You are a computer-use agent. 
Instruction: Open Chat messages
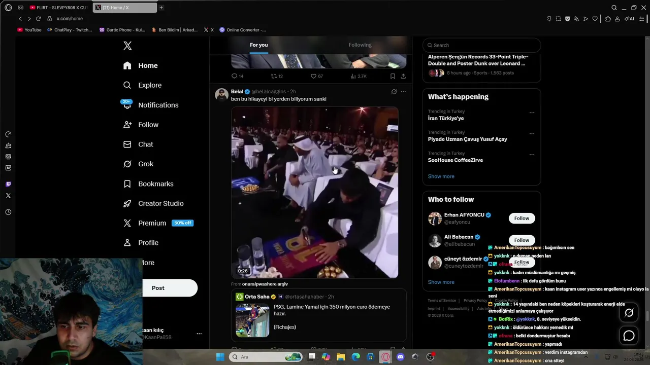click(138, 144)
